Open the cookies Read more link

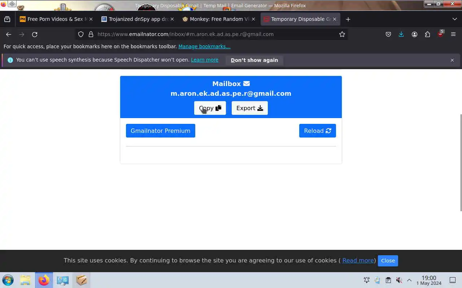[358, 260]
